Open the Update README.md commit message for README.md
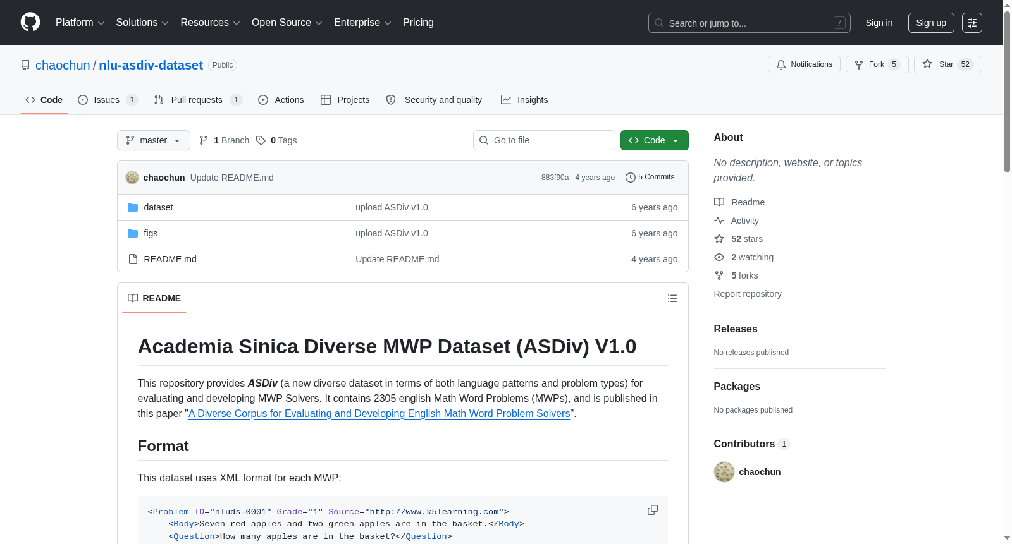1012x544 pixels. (397, 259)
